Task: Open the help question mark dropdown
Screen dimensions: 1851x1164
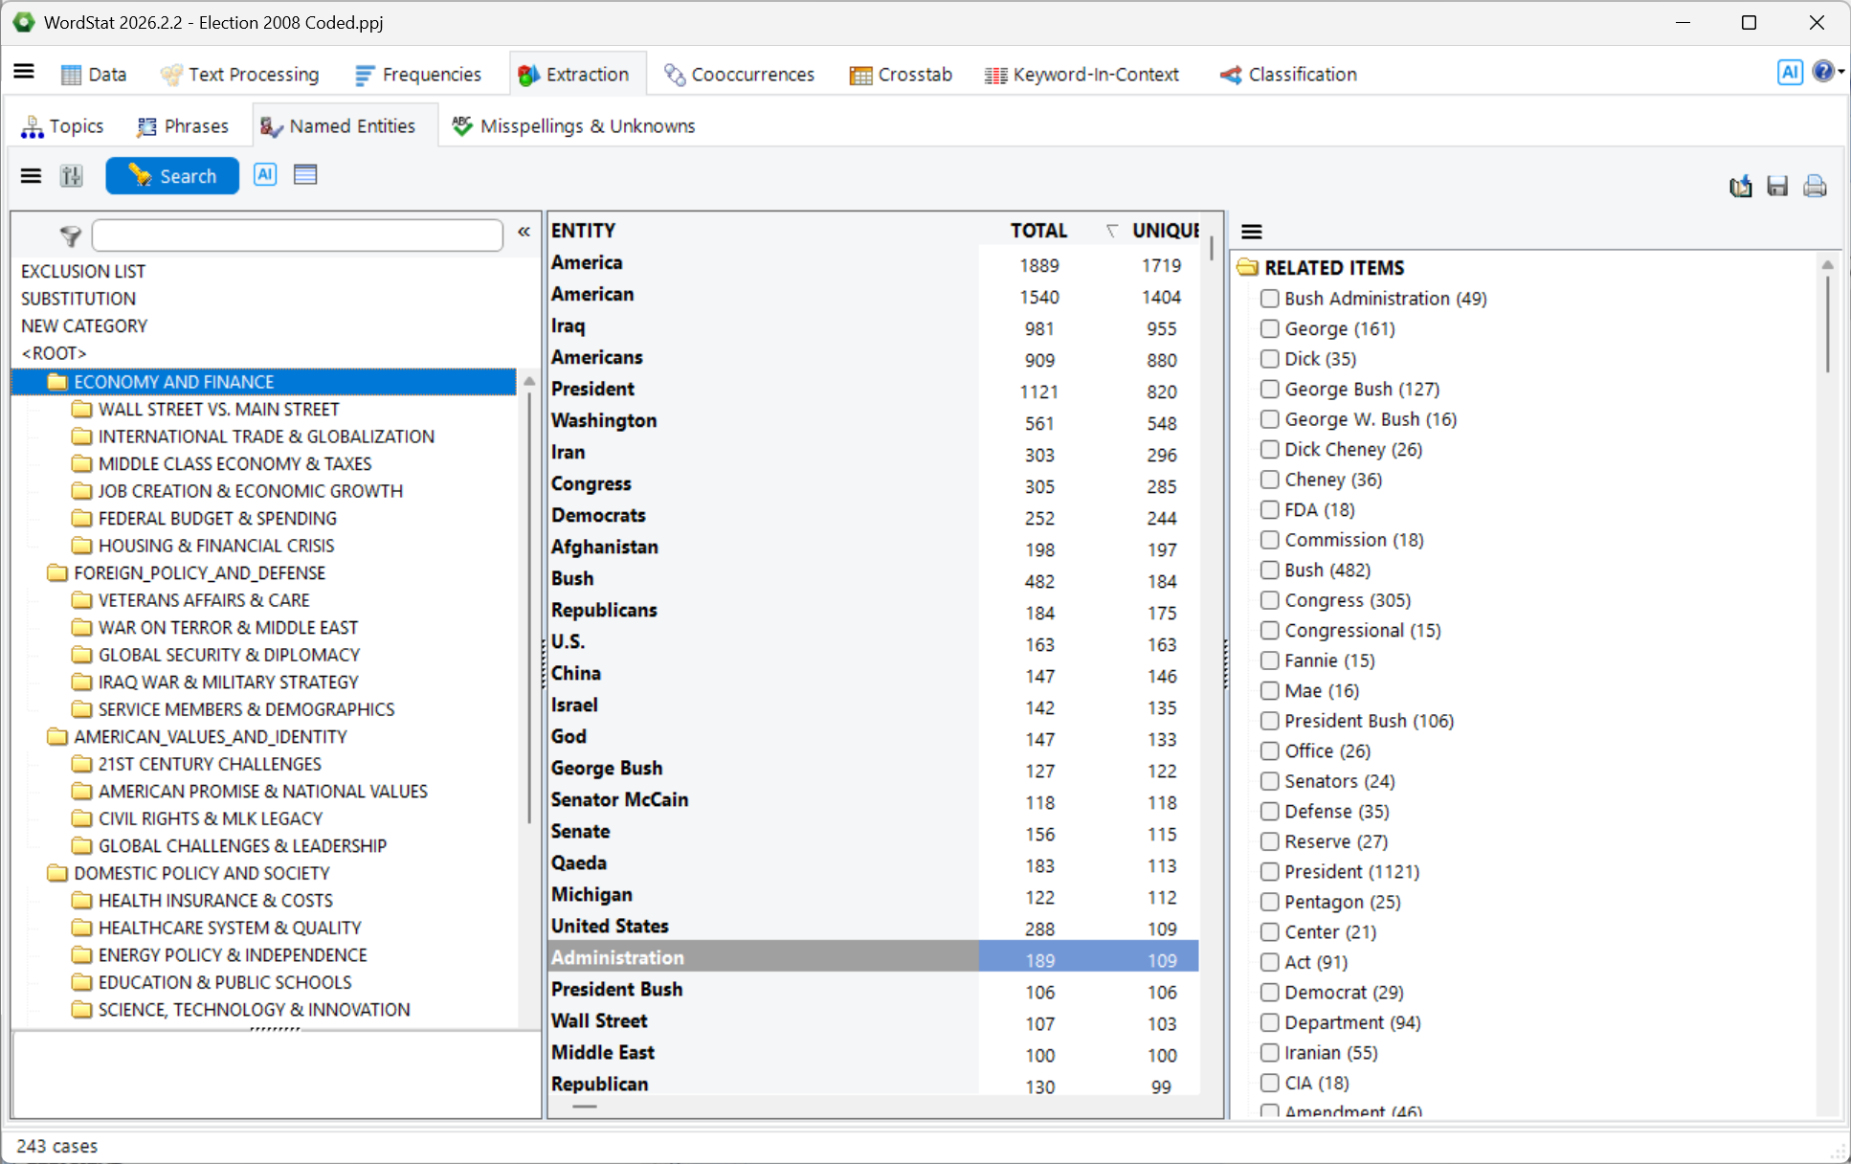Action: tap(1827, 72)
